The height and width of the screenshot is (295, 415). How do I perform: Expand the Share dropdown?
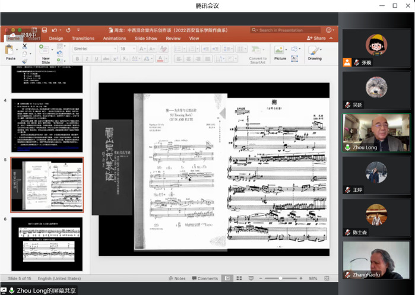point(319,38)
